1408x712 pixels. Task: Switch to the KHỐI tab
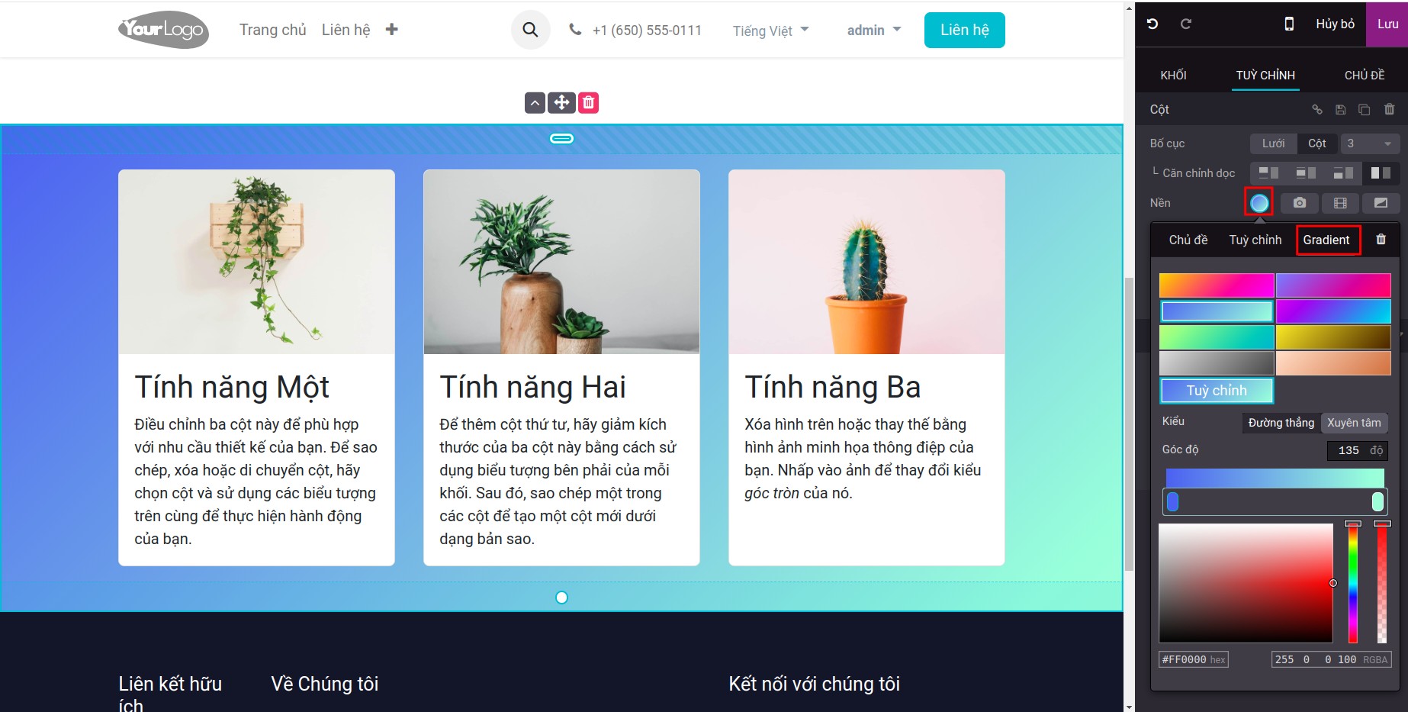1174,74
